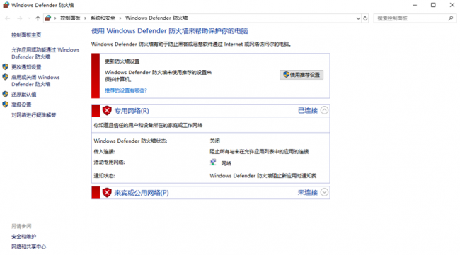The height and width of the screenshot is (255, 460).
Task: Select Windows Defender 防火墙 breadcrumb
Action: click(x=156, y=18)
